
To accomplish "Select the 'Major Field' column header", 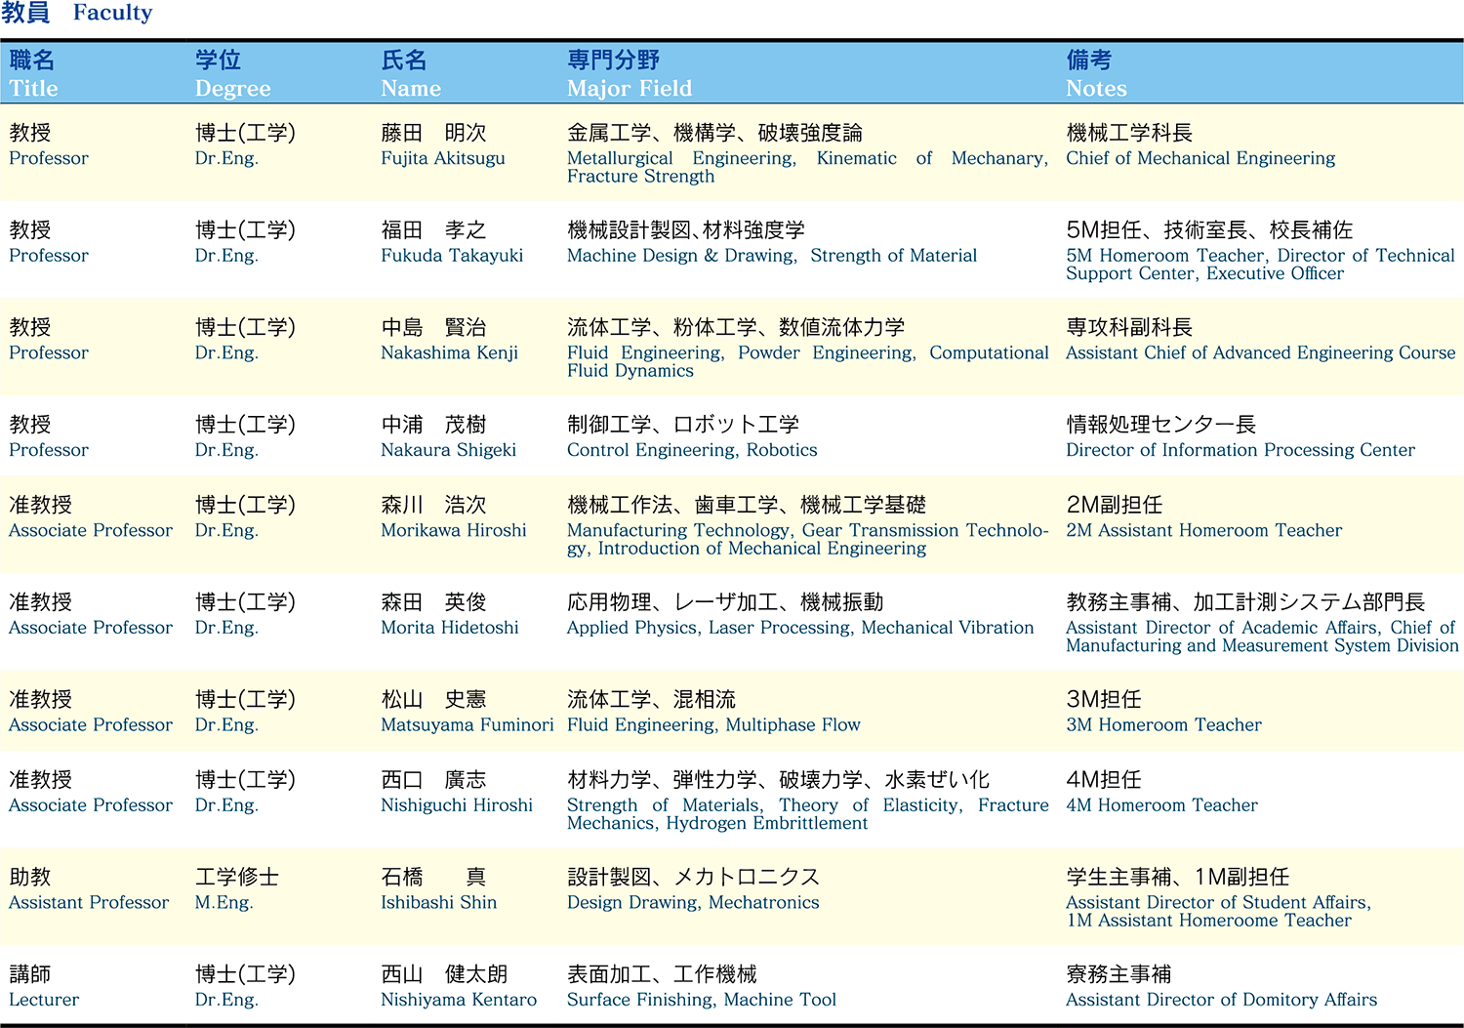I will (x=630, y=89).
